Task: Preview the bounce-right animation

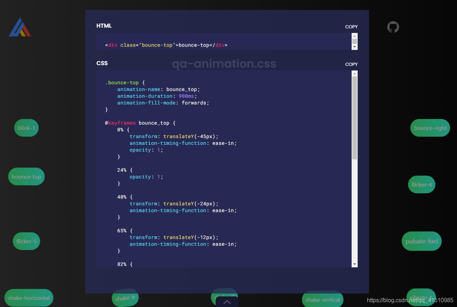Action: [430, 128]
